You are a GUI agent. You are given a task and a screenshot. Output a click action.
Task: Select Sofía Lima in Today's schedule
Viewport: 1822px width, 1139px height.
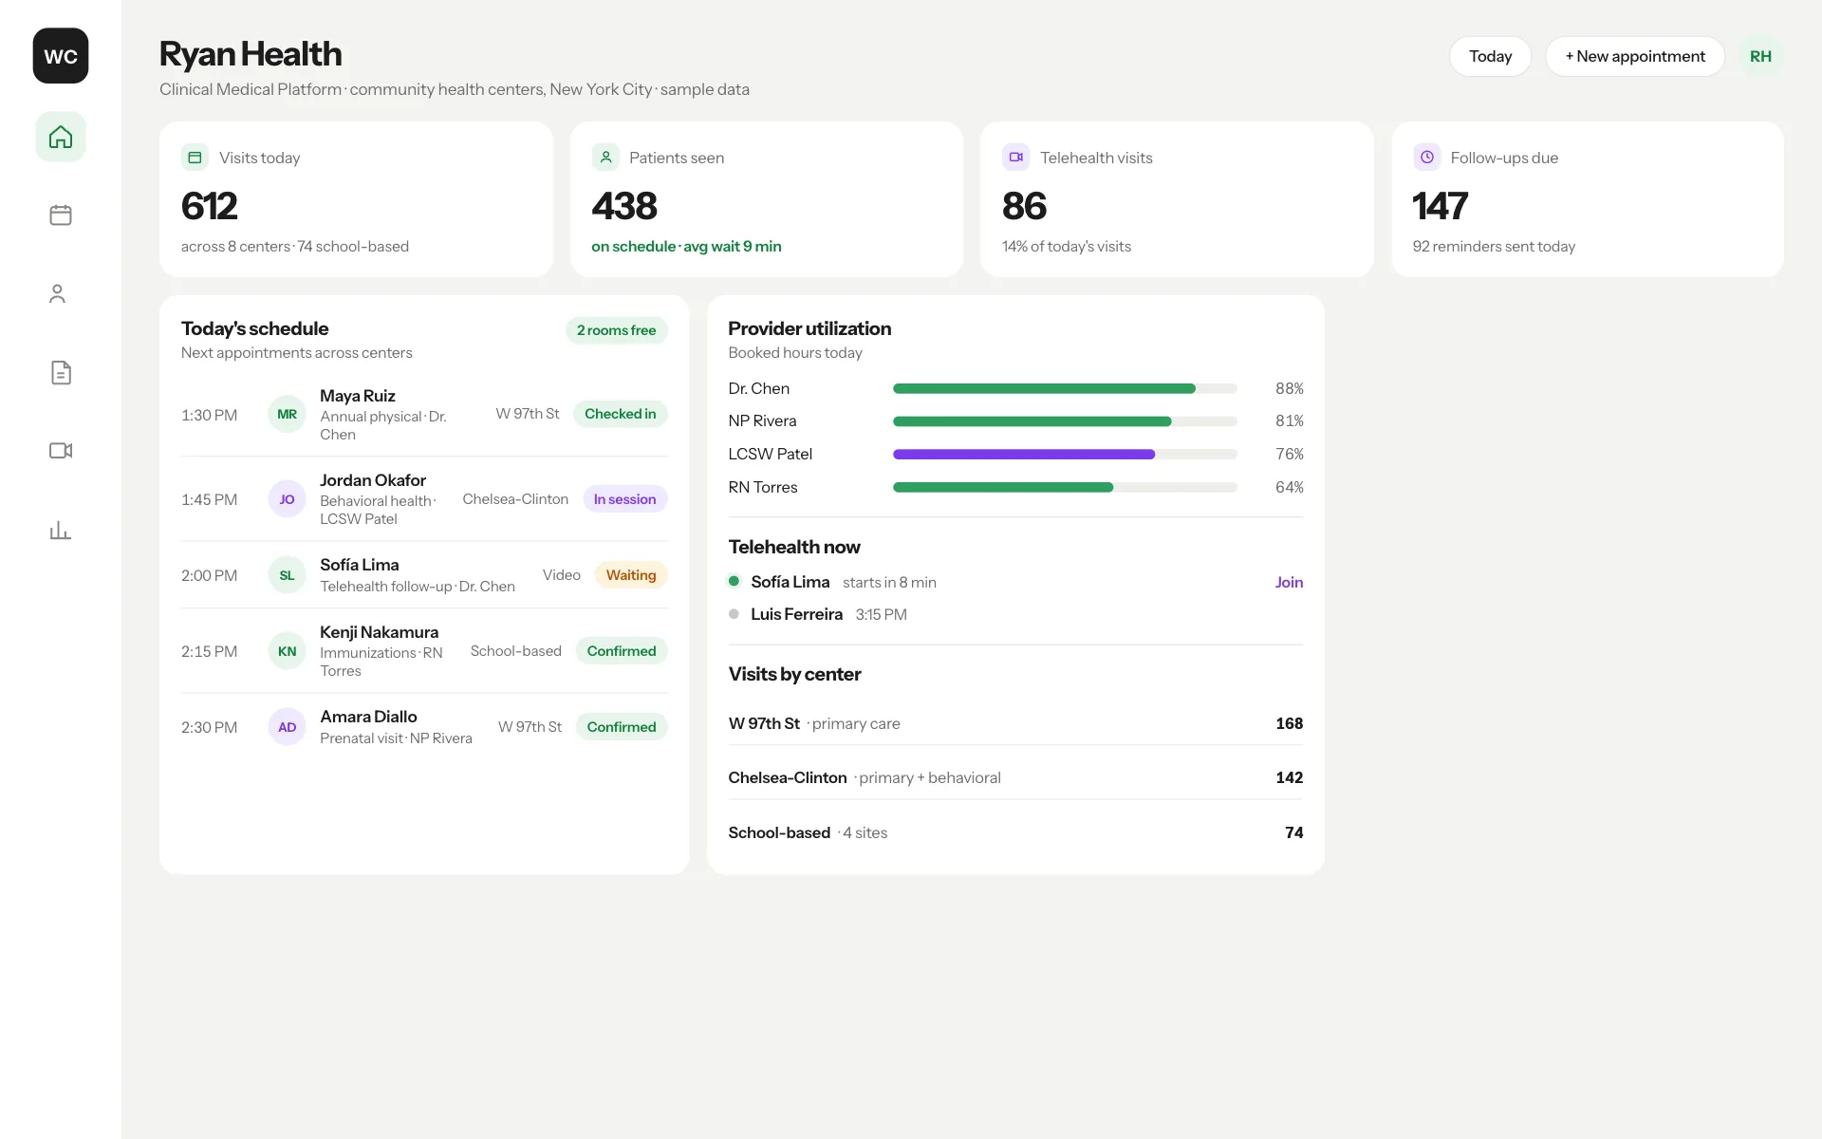[359, 565]
